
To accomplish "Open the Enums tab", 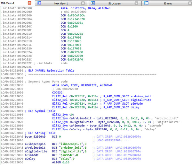I will coord(168,4).
